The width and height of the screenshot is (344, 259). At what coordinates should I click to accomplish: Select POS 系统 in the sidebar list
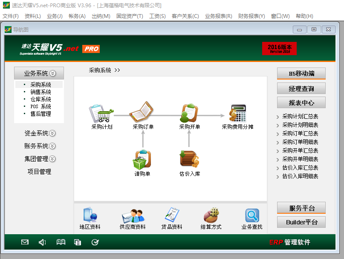40,106
